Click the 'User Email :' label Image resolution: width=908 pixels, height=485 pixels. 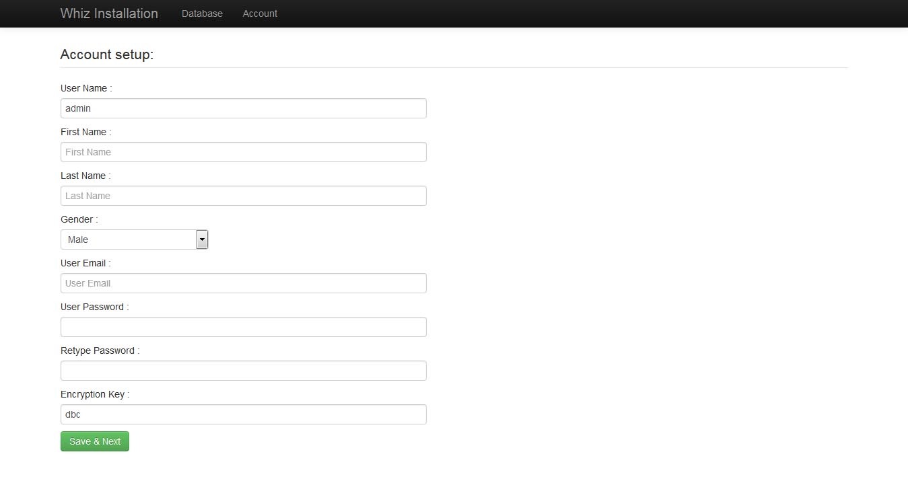(x=85, y=263)
